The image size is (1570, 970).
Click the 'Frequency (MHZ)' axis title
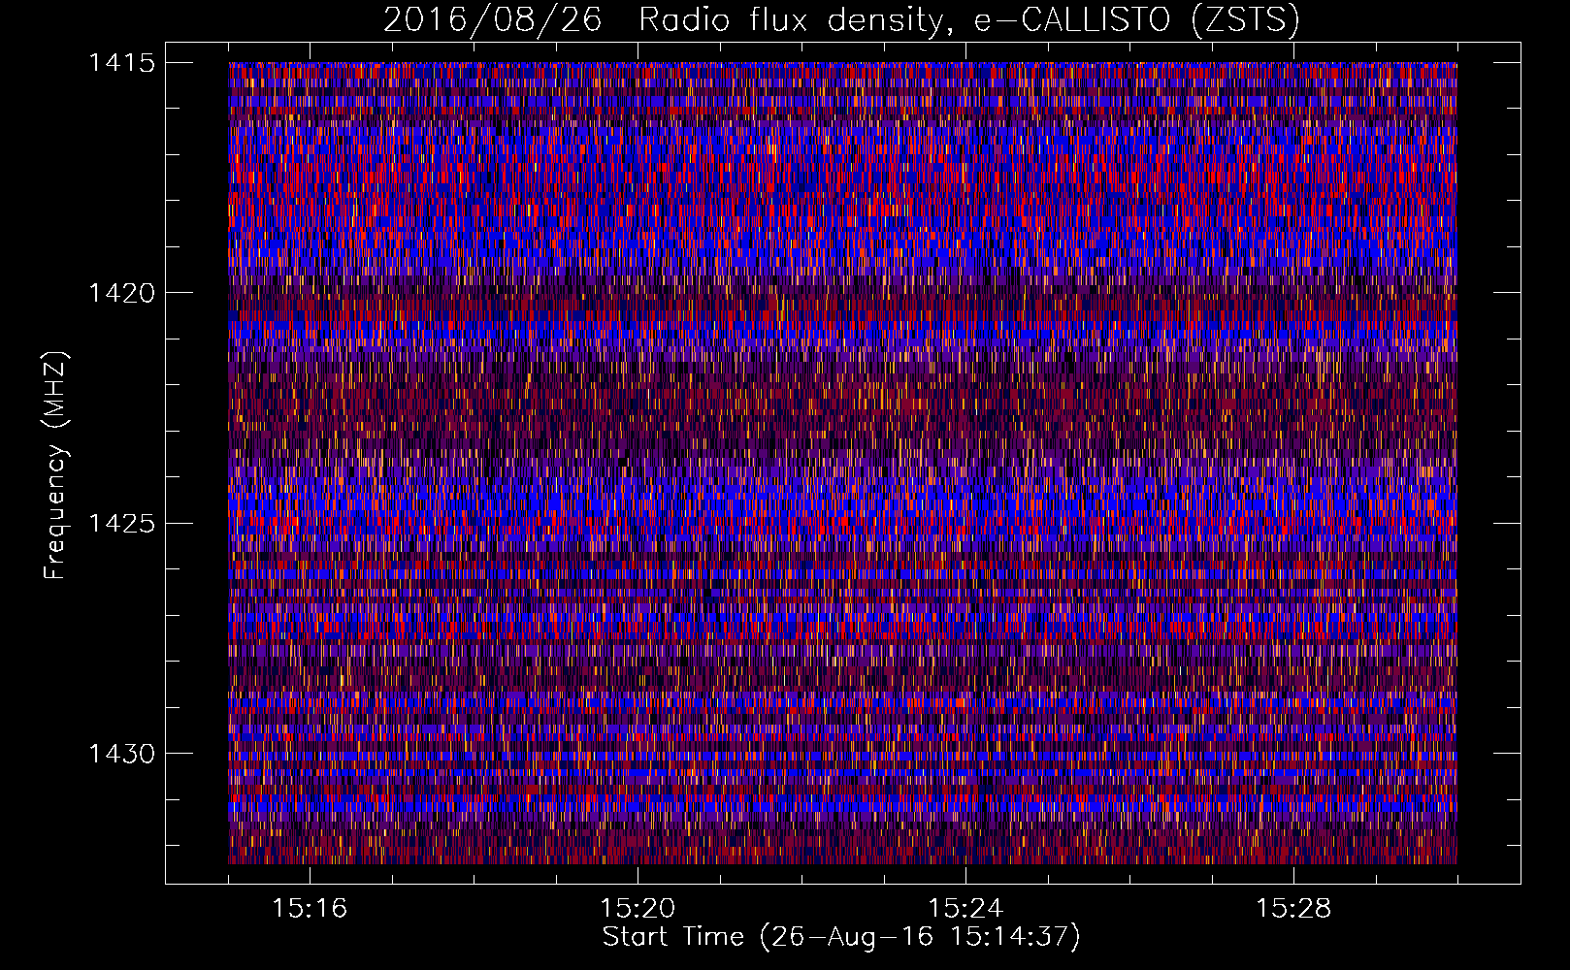click(56, 465)
